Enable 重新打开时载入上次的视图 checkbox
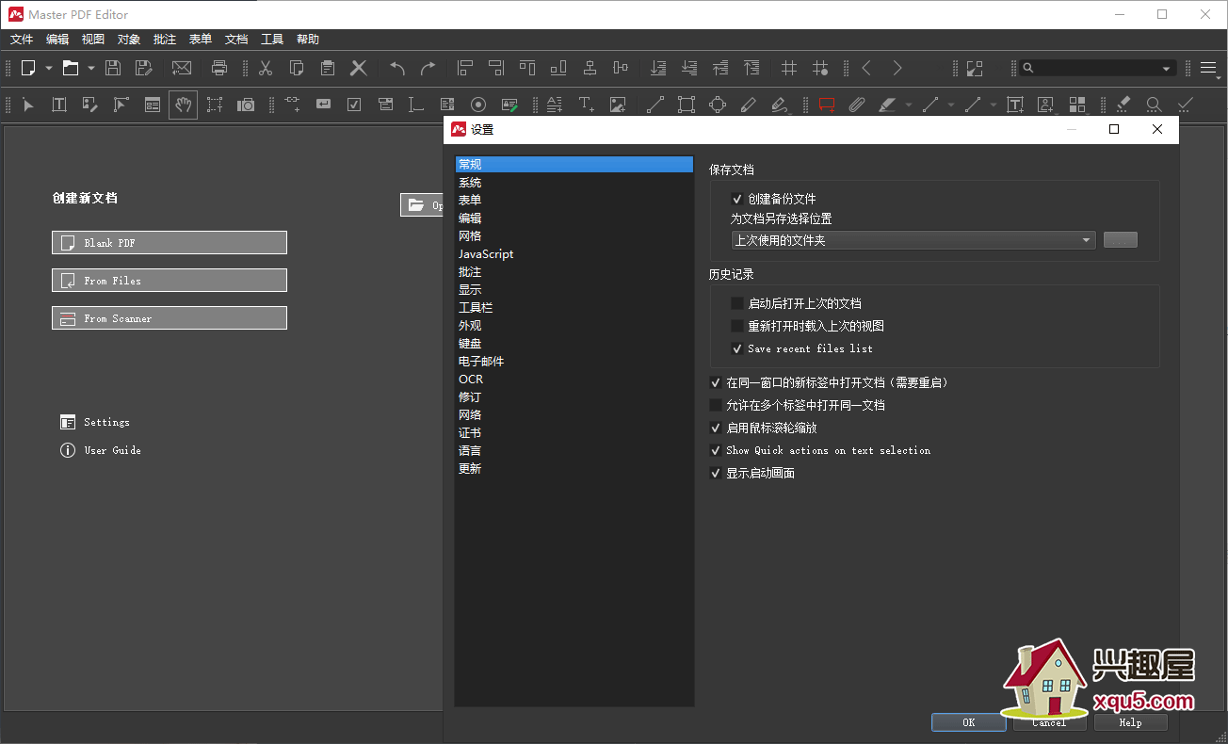This screenshot has width=1228, height=744. (x=737, y=326)
